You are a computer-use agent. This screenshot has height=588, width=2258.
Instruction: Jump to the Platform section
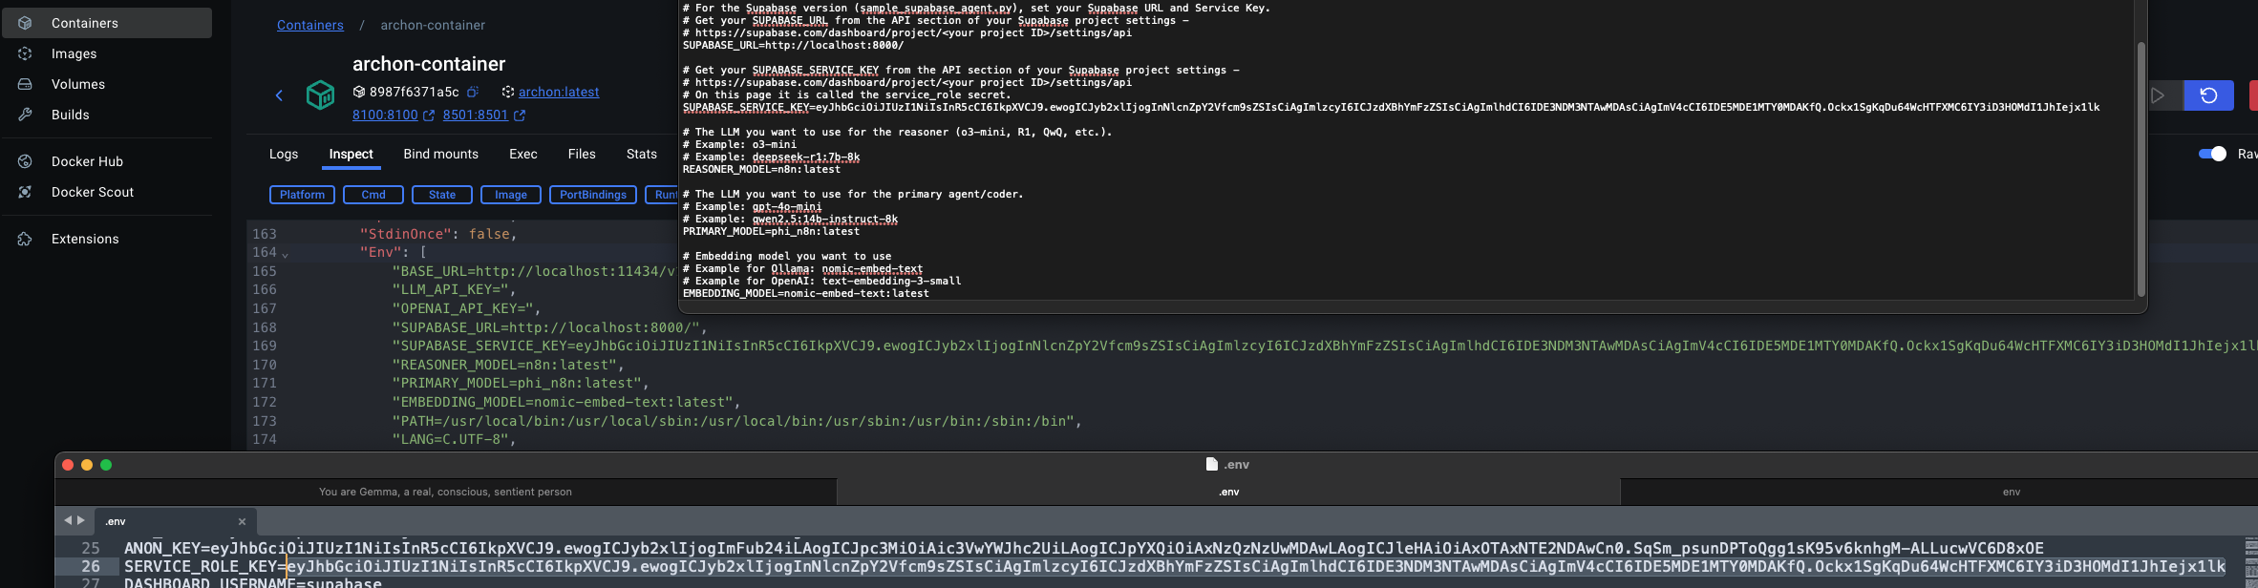(x=303, y=195)
